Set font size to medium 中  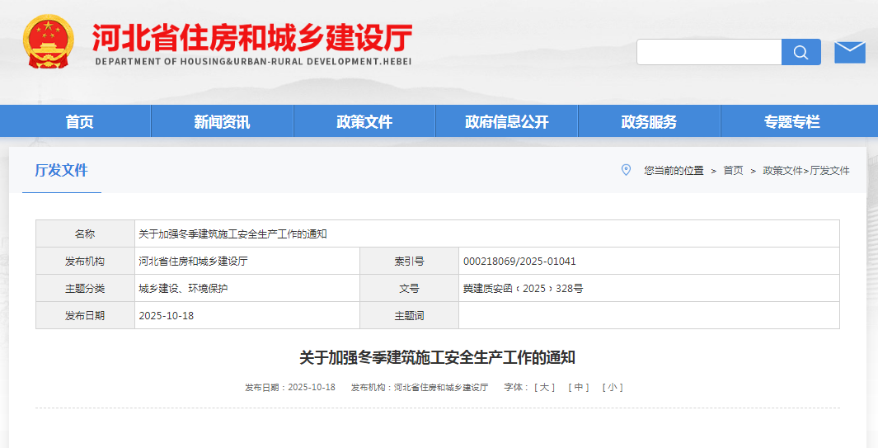point(578,387)
